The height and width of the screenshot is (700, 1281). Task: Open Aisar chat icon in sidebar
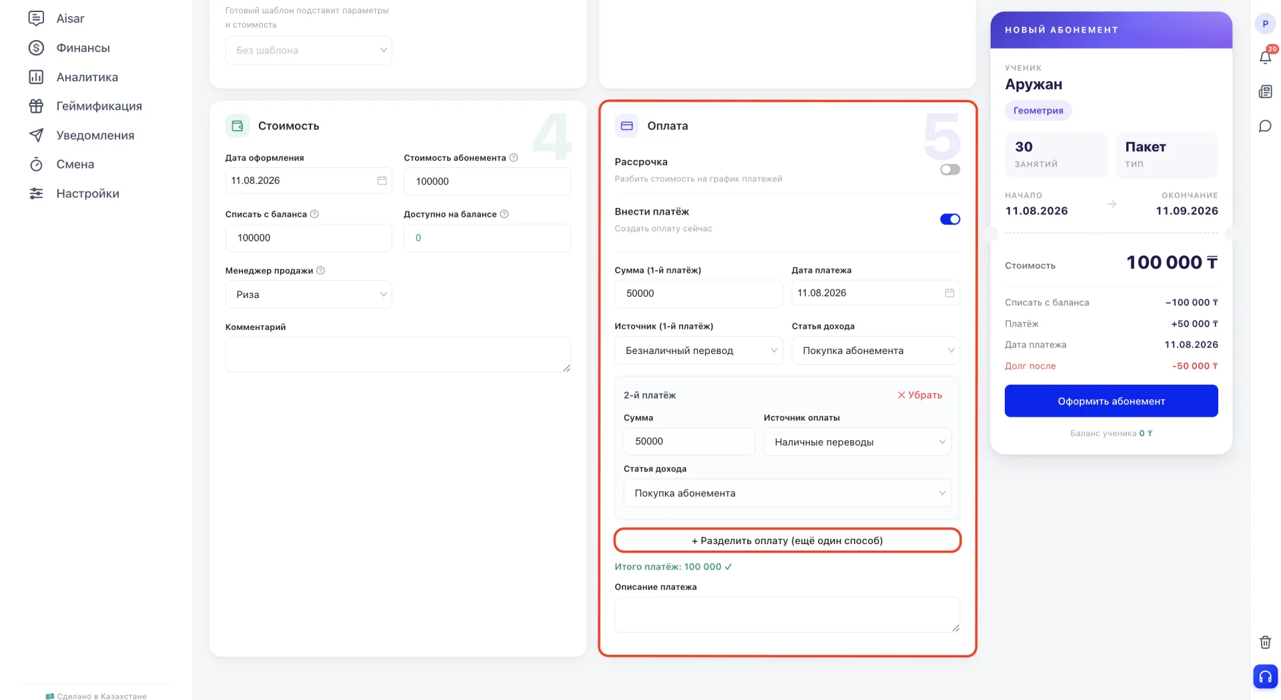[36, 19]
